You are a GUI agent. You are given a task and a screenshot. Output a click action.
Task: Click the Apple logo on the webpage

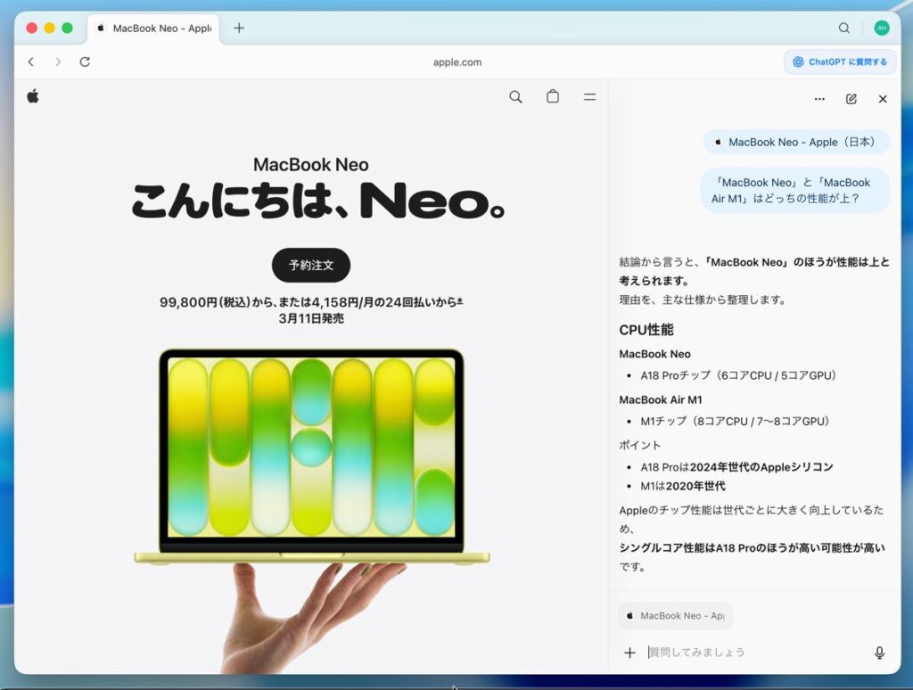coord(33,96)
